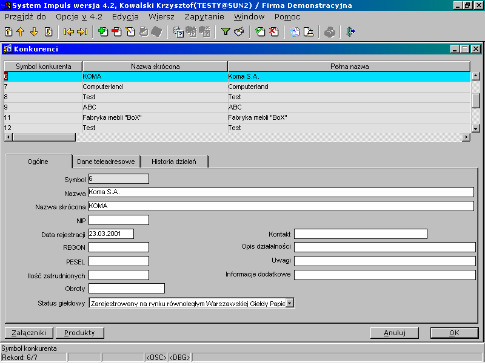The image size is (485, 363).
Task: Switch to the Ogólne tab
Action: pyautogui.click(x=38, y=162)
